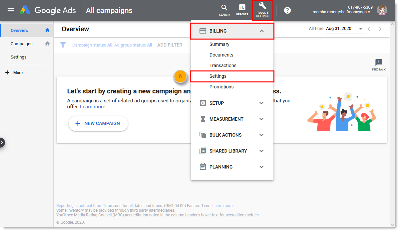Viewport: 400px width, 232px height.
Task: Click the New Campaign button
Action: (x=98, y=123)
